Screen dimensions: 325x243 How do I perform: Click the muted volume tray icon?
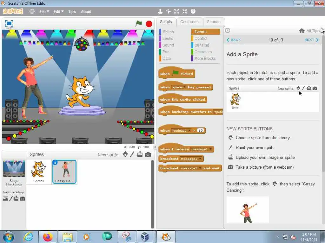point(293,237)
